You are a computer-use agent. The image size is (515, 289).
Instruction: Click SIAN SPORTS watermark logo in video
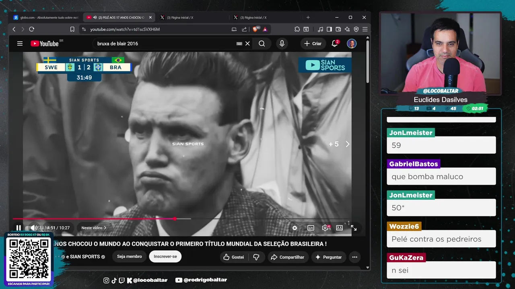click(325, 65)
